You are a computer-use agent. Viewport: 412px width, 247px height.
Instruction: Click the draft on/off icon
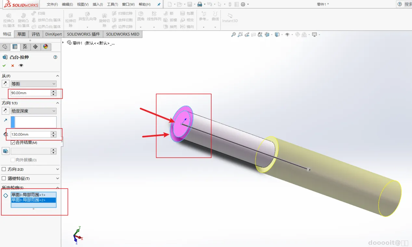click(5, 151)
